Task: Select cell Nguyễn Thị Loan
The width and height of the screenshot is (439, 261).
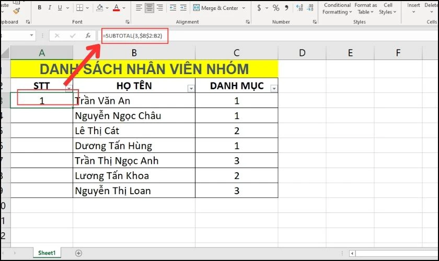Action: [x=134, y=191]
